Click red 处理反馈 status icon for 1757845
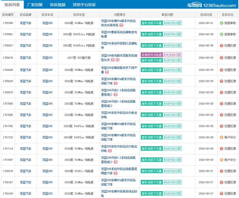Image resolution: width=239 pixels, height=198 pixels. click(x=222, y=115)
